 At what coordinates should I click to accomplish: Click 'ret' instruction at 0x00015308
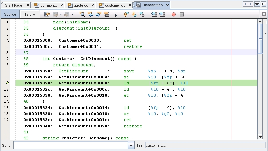128,40
